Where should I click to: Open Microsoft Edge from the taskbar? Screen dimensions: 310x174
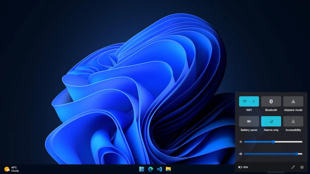(150, 169)
